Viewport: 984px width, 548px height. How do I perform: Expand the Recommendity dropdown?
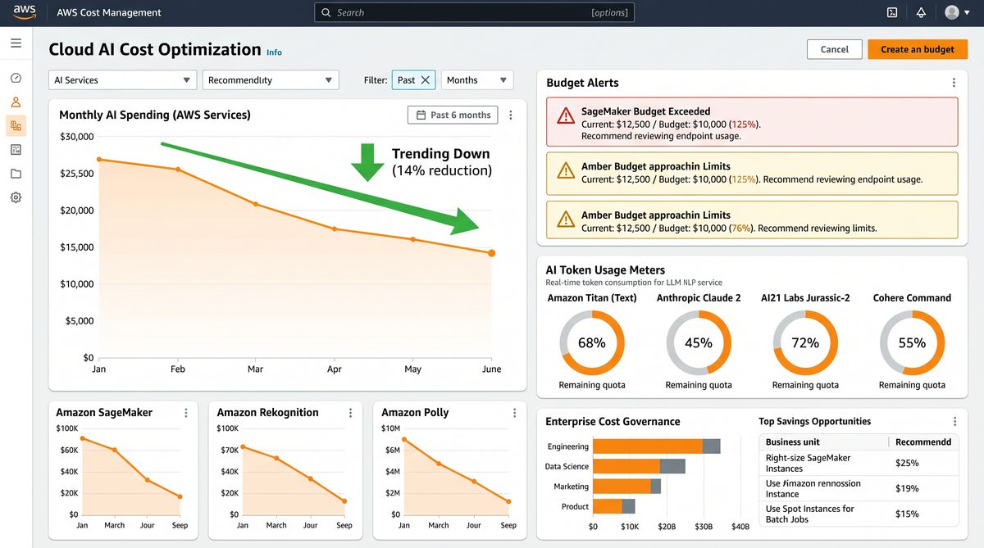[x=271, y=80]
